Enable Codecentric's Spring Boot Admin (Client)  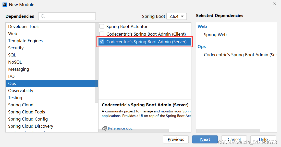click(x=101, y=34)
